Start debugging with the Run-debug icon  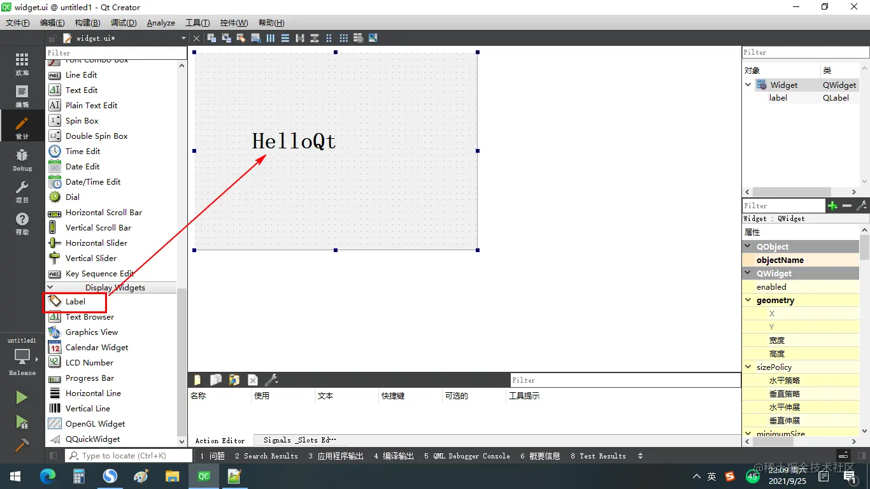pos(22,422)
